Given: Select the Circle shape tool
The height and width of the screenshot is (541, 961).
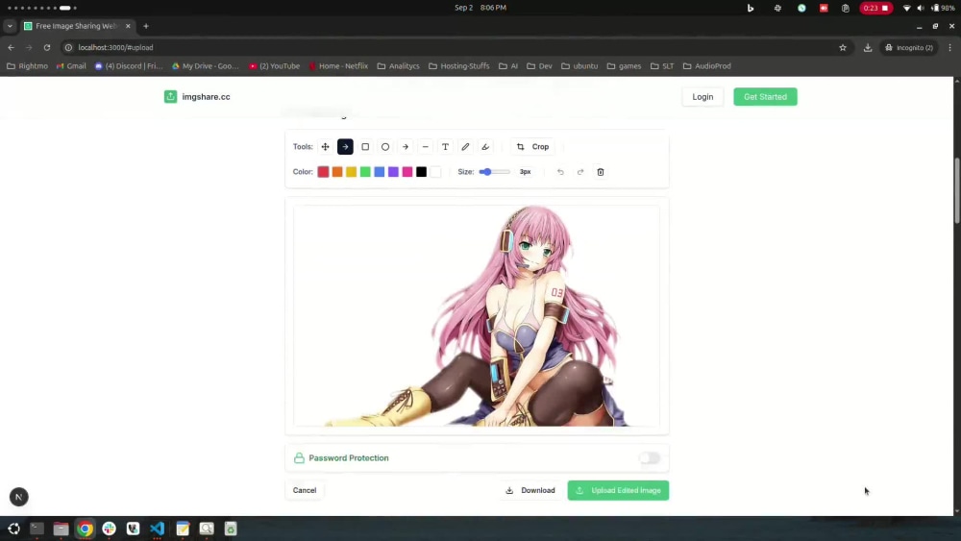Looking at the screenshot, I should coord(385,147).
